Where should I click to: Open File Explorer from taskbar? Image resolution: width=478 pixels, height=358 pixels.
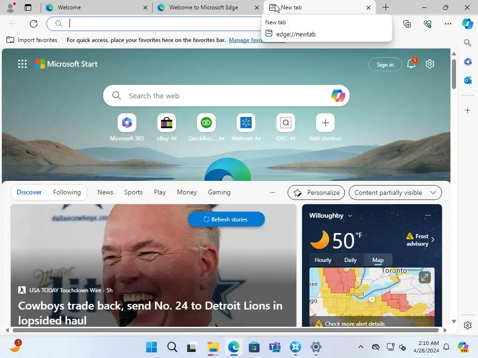[213, 347]
